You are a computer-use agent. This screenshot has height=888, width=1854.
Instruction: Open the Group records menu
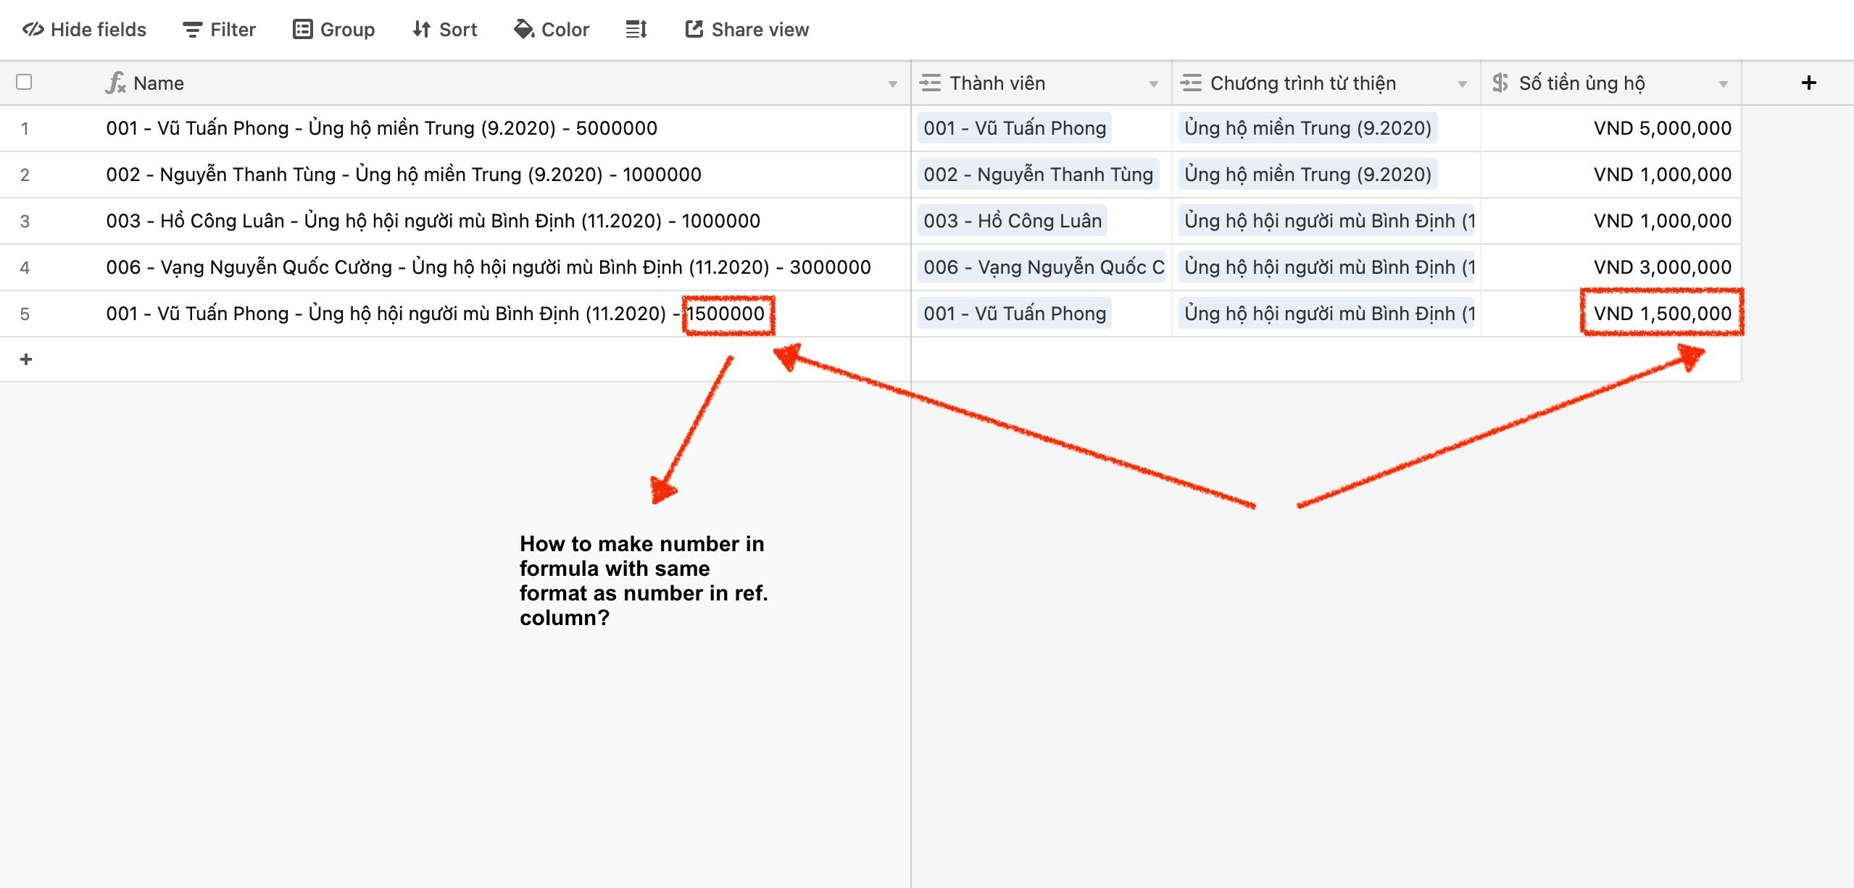coord(333,30)
